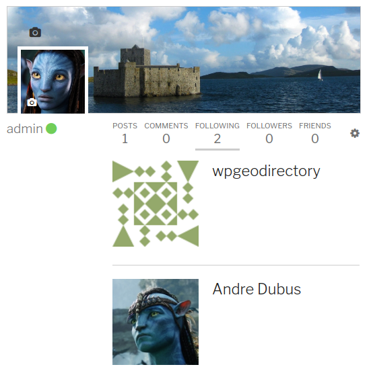Image resolution: width=373 pixels, height=371 pixels.
Task: Click the wpgeodirectory green identicon avatar
Action: [x=156, y=204]
